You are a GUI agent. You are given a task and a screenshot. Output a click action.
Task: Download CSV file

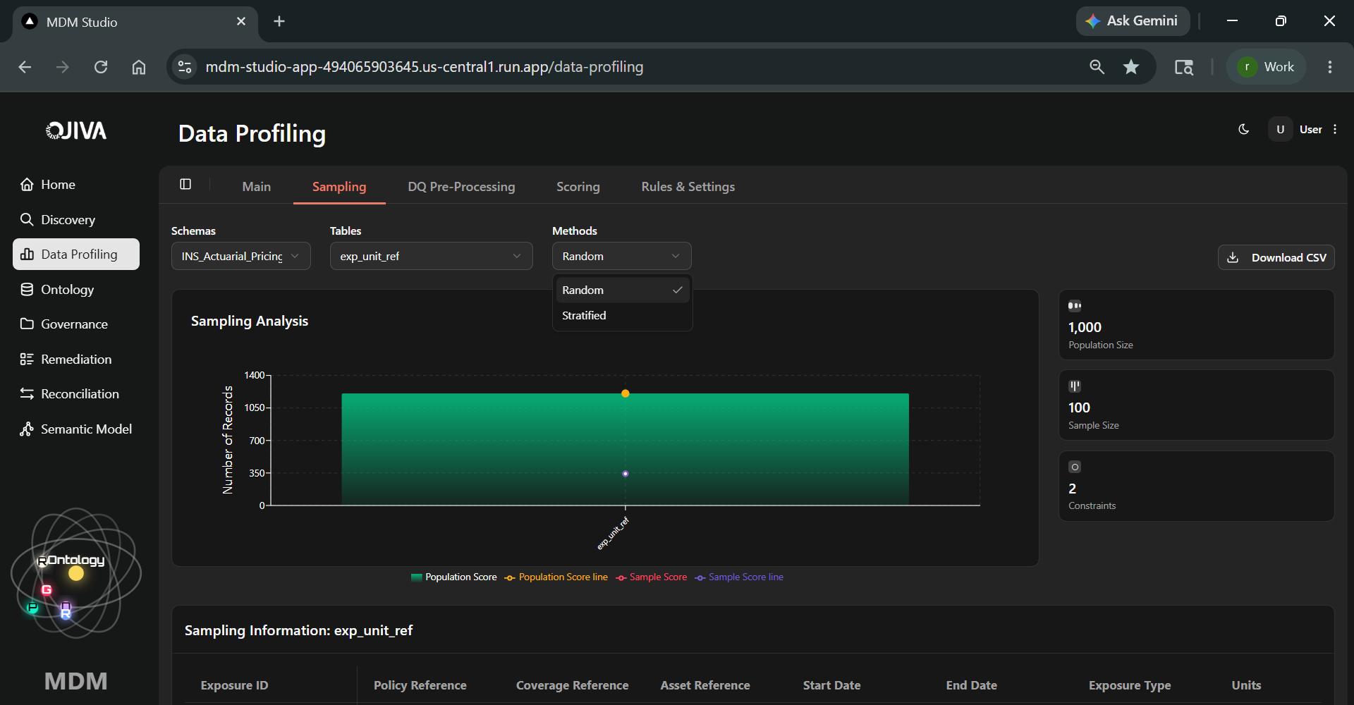(x=1276, y=257)
